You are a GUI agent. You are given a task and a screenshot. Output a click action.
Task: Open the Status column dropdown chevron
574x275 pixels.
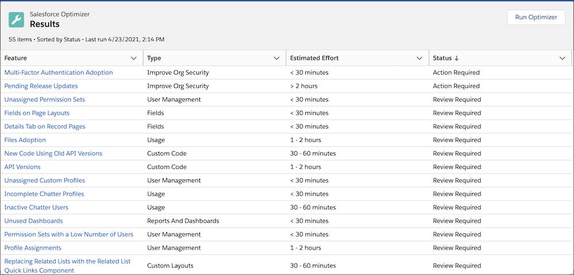click(x=563, y=58)
